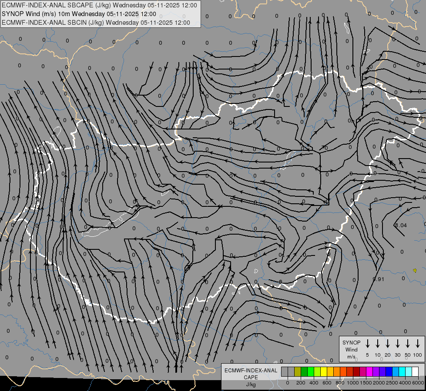Click the 1000 tick on CAPE scale

pos(353,383)
